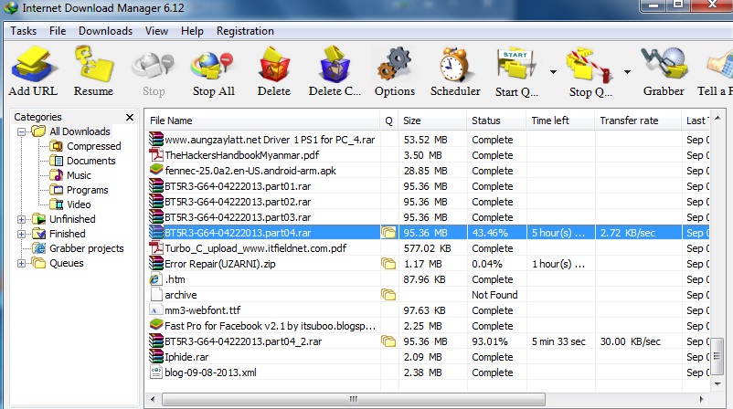Viewport: 733px width, 409px height.
Task: Expand the Queues category node
Action: click(22, 263)
